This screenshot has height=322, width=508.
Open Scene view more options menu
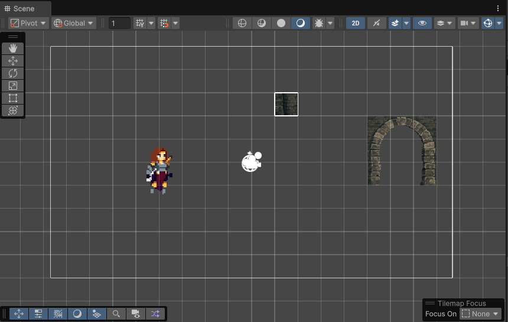498,8
